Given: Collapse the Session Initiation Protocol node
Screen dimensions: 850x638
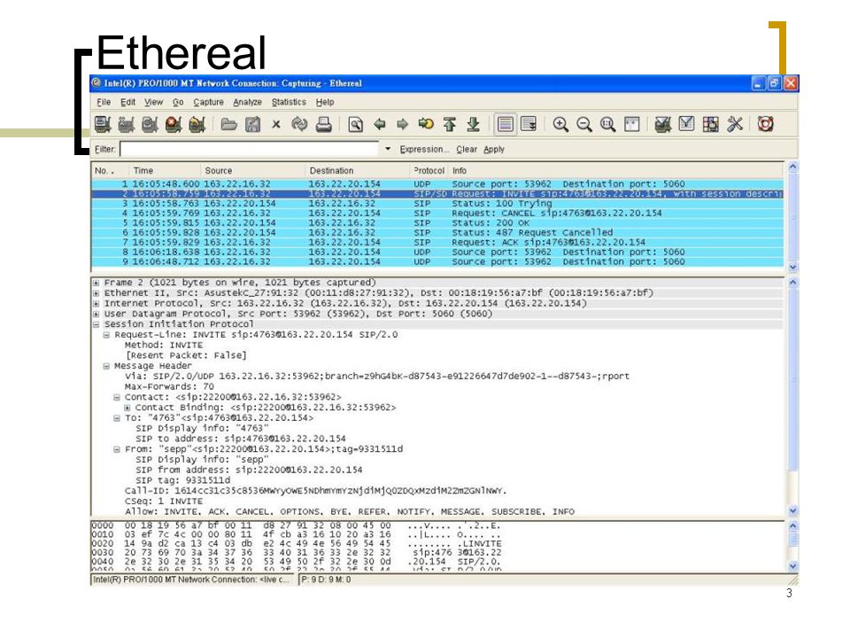Looking at the screenshot, I should (96, 324).
